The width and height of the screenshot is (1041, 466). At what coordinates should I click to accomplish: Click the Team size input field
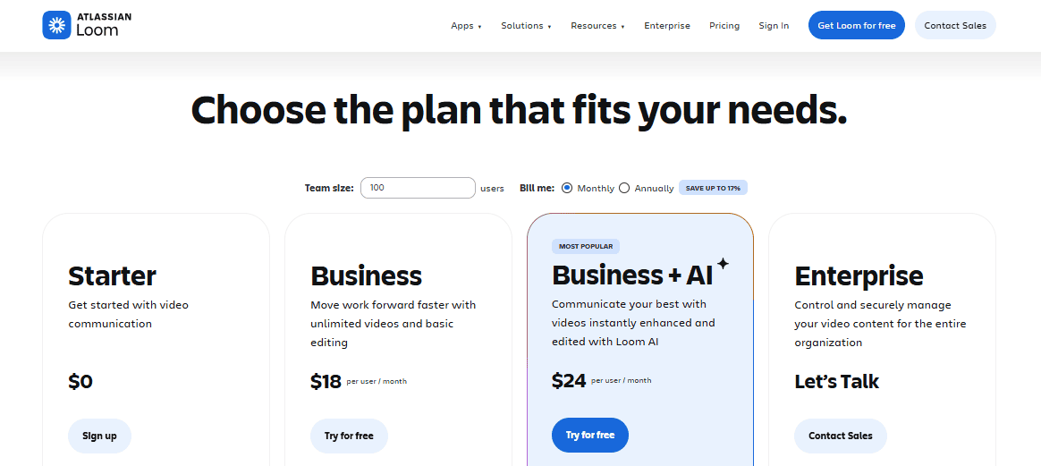[418, 188]
